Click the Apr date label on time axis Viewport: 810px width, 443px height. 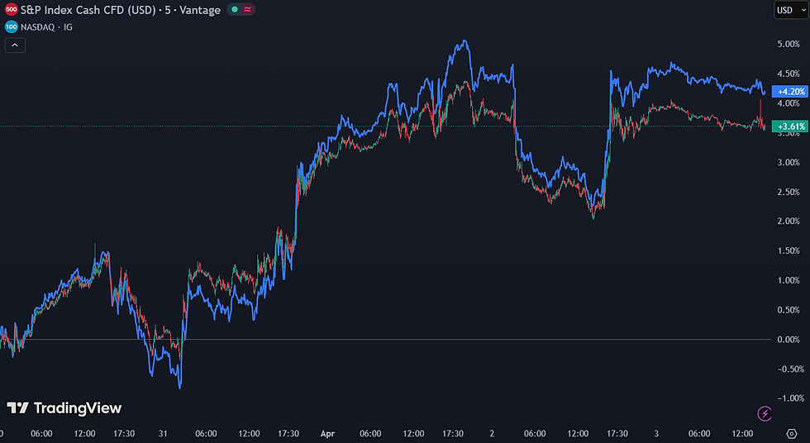[x=327, y=434]
